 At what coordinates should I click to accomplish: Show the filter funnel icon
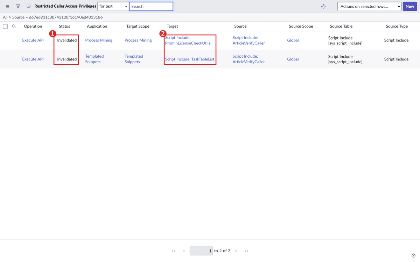pyautogui.click(x=18, y=6)
